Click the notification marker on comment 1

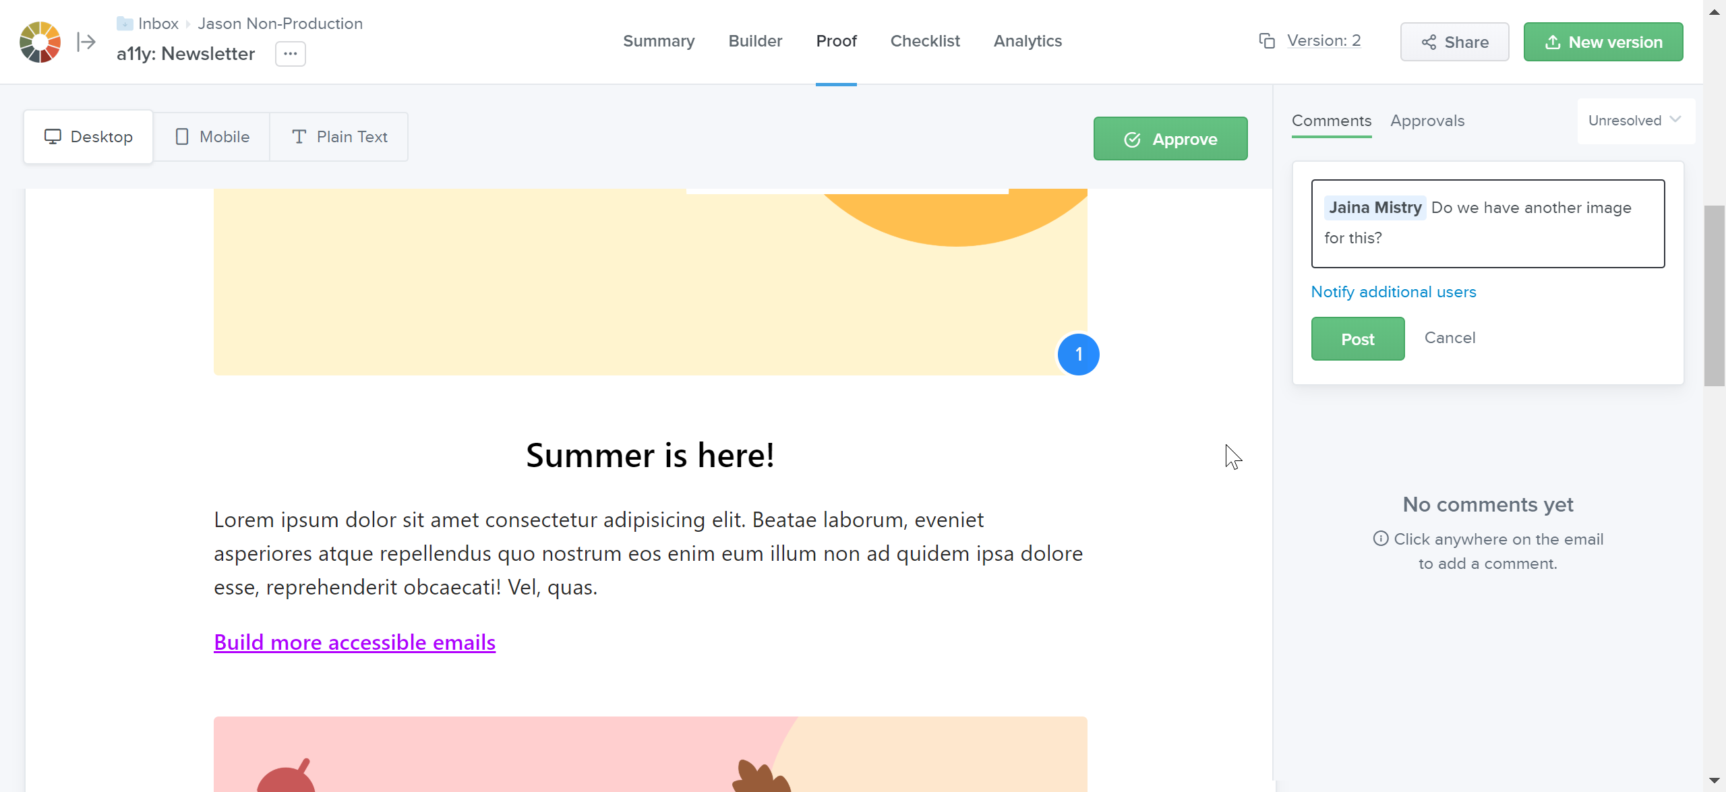click(x=1077, y=353)
